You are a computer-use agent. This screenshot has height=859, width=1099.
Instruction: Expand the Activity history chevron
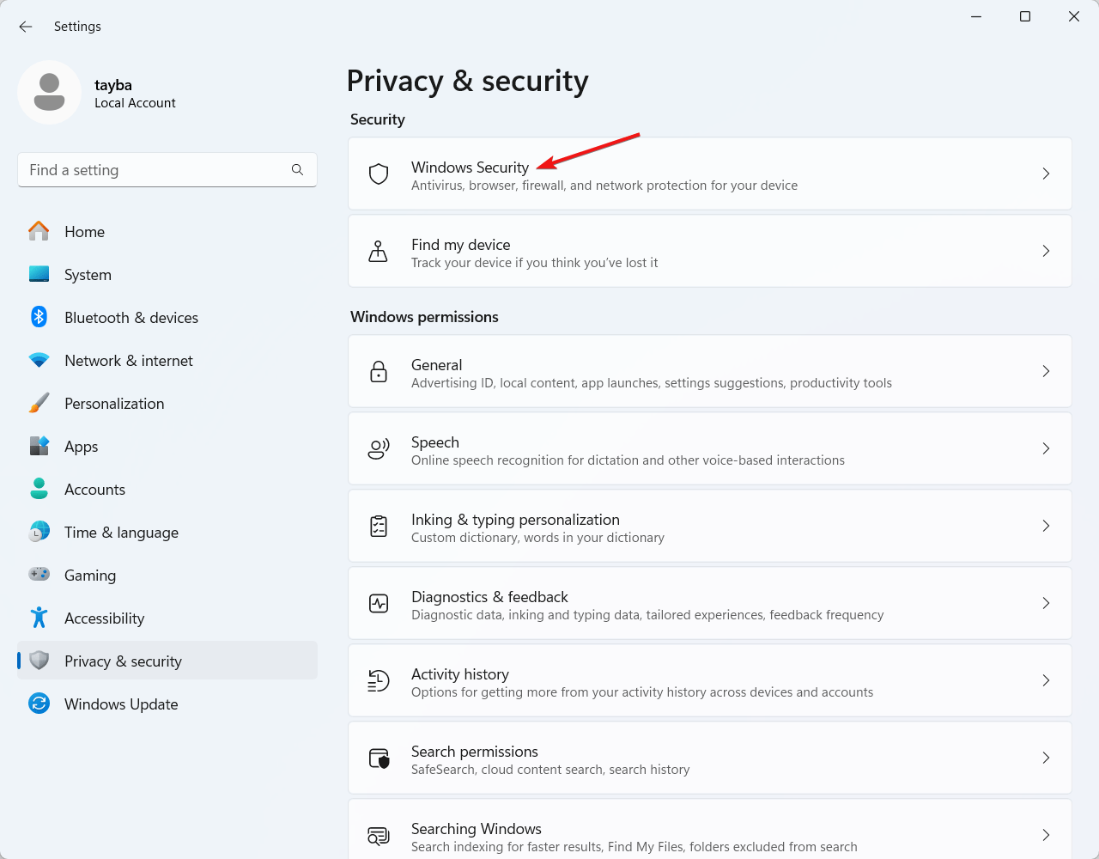click(1046, 680)
